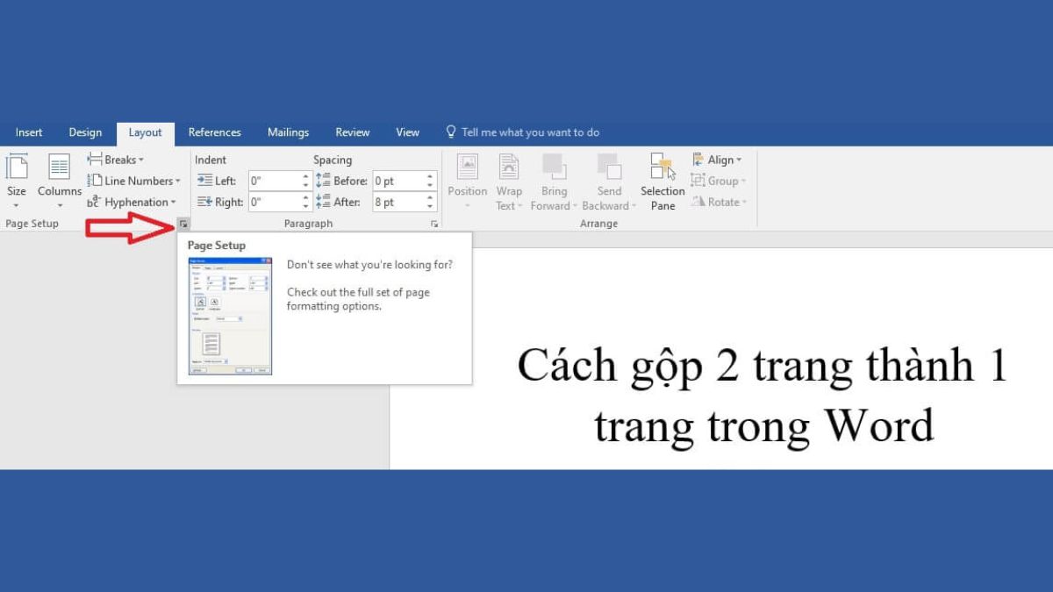
Task: Expand the Hyphenation menu
Action: tap(133, 202)
